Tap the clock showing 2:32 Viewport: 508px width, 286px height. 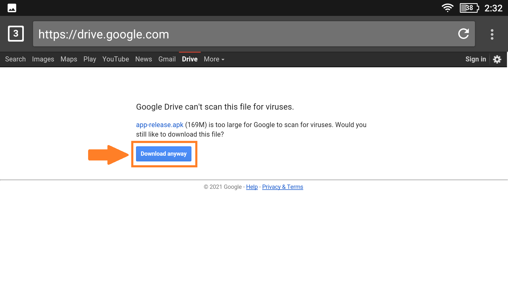(x=493, y=8)
